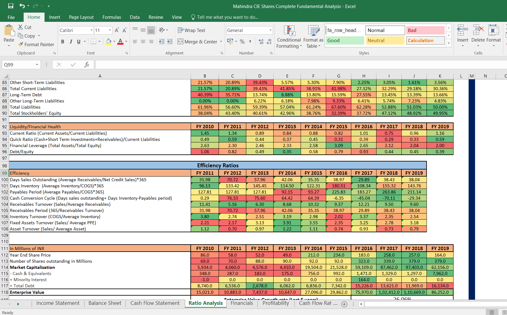Screen dimensions: 507x315
Task: Toggle align text left
Action: (x=135, y=42)
